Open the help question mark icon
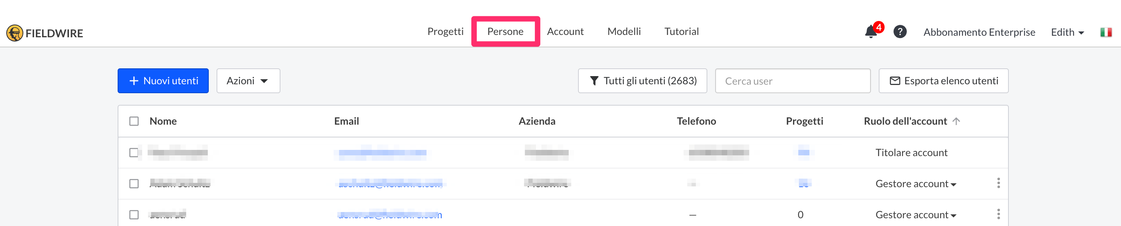 click(899, 32)
